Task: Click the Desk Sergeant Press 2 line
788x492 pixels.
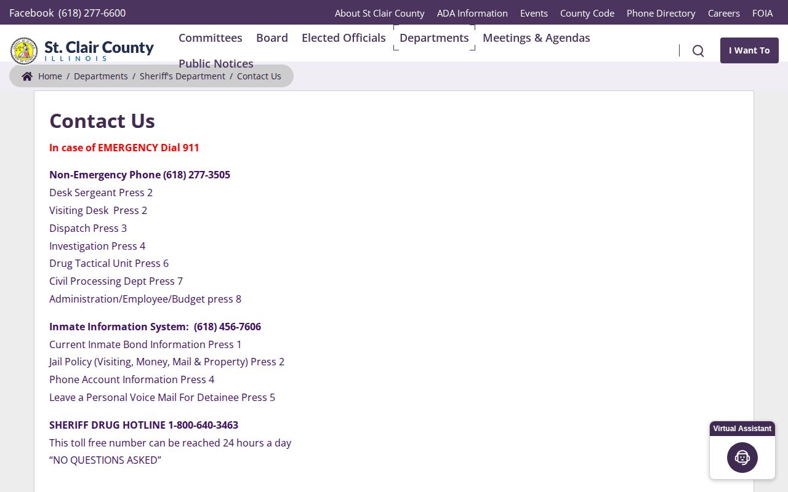Action: coord(101,192)
